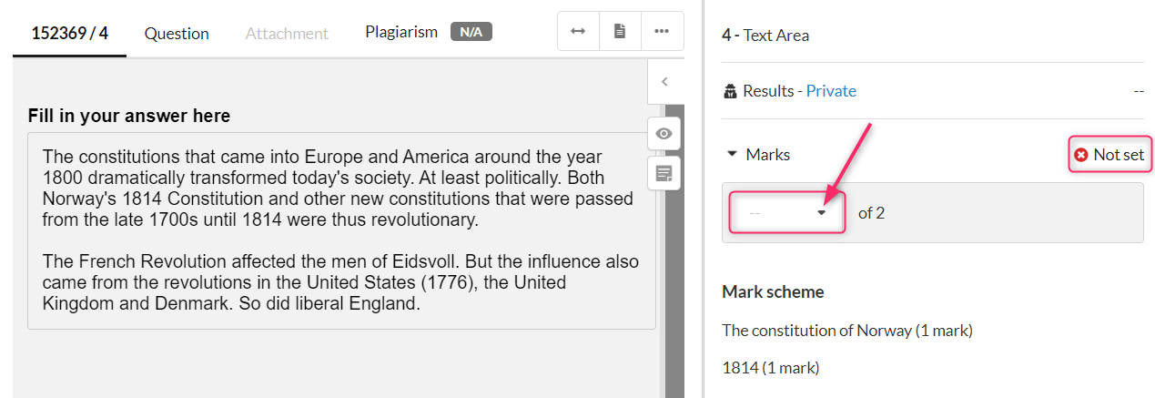This screenshot has height=398, width=1155.
Task: Open the marks score dropdown
Action: point(787,212)
